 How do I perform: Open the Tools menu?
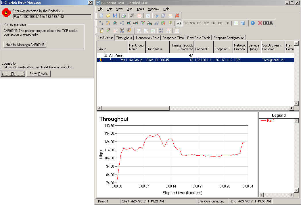pos(140,9)
